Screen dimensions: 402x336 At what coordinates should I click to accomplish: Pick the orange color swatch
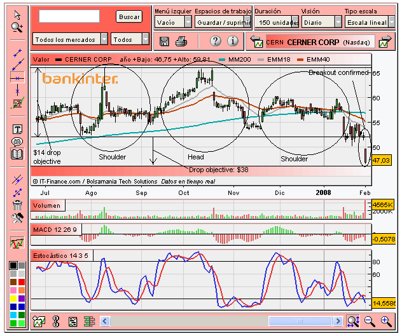pyautogui.click(x=22, y=290)
